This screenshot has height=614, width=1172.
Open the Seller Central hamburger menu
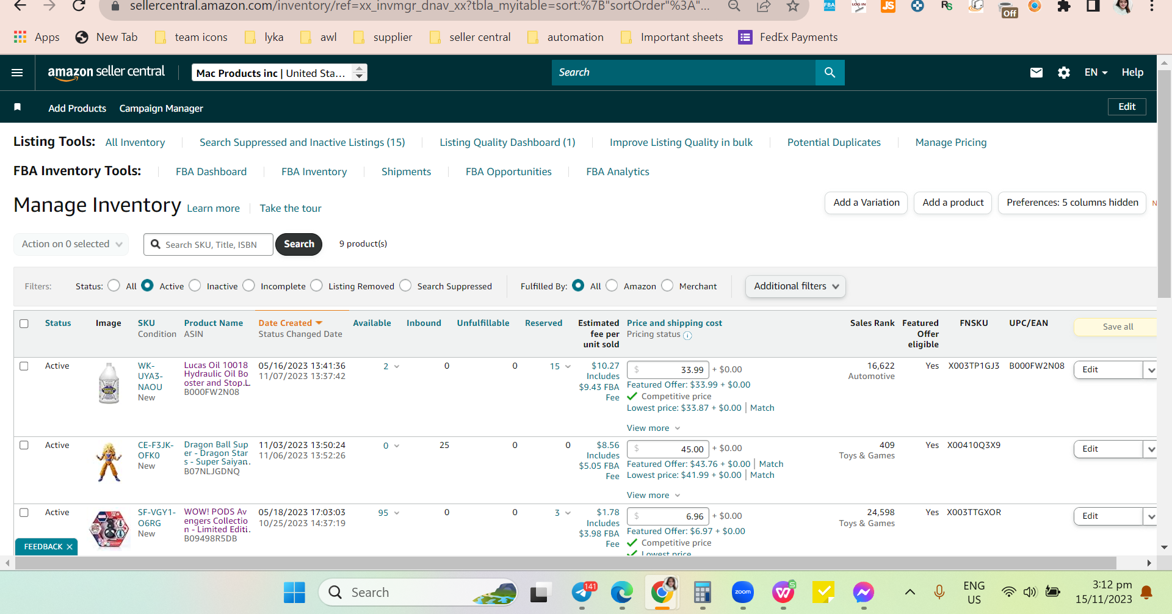17,73
